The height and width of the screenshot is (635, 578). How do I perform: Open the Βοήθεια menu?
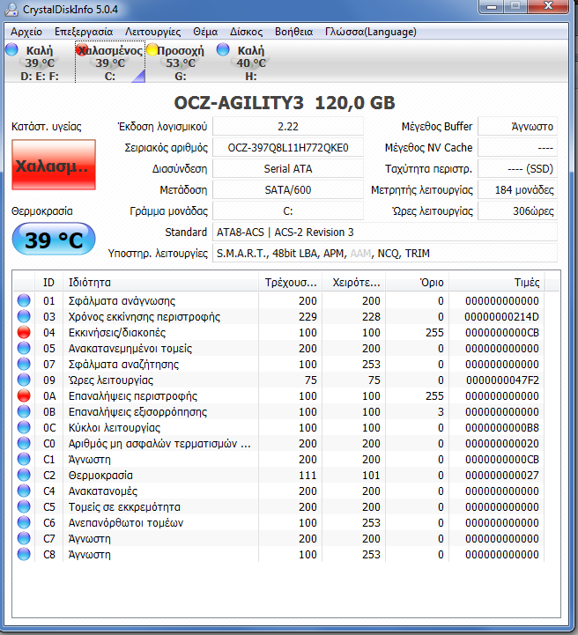[x=293, y=32]
